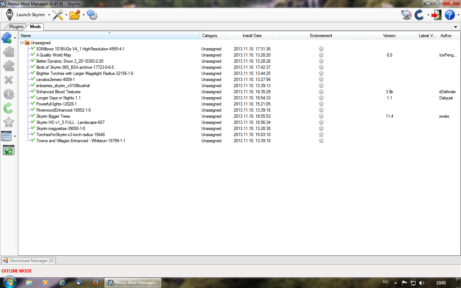
Task: Sort by Version column header
Action: pyautogui.click(x=389, y=35)
